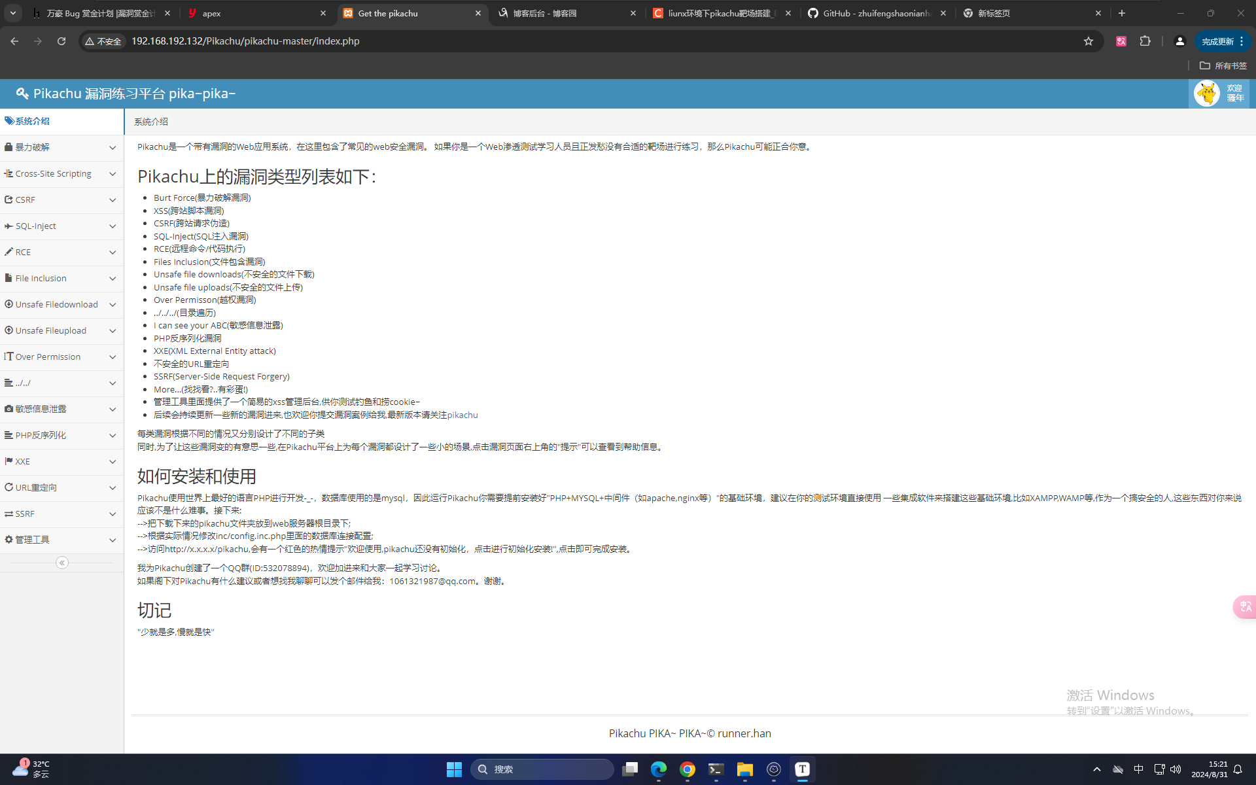Image resolution: width=1256 pixels, height=785 pixels.
Task: Switch to the GitHub zhuifengshaonian tab
Action: tap(876, 13)
